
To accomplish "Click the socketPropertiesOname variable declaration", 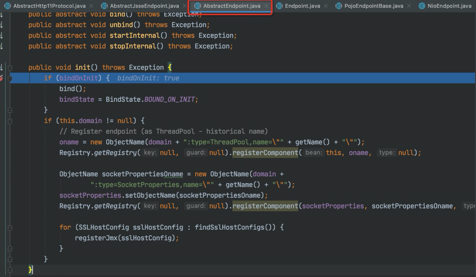I will pos(142,174).
